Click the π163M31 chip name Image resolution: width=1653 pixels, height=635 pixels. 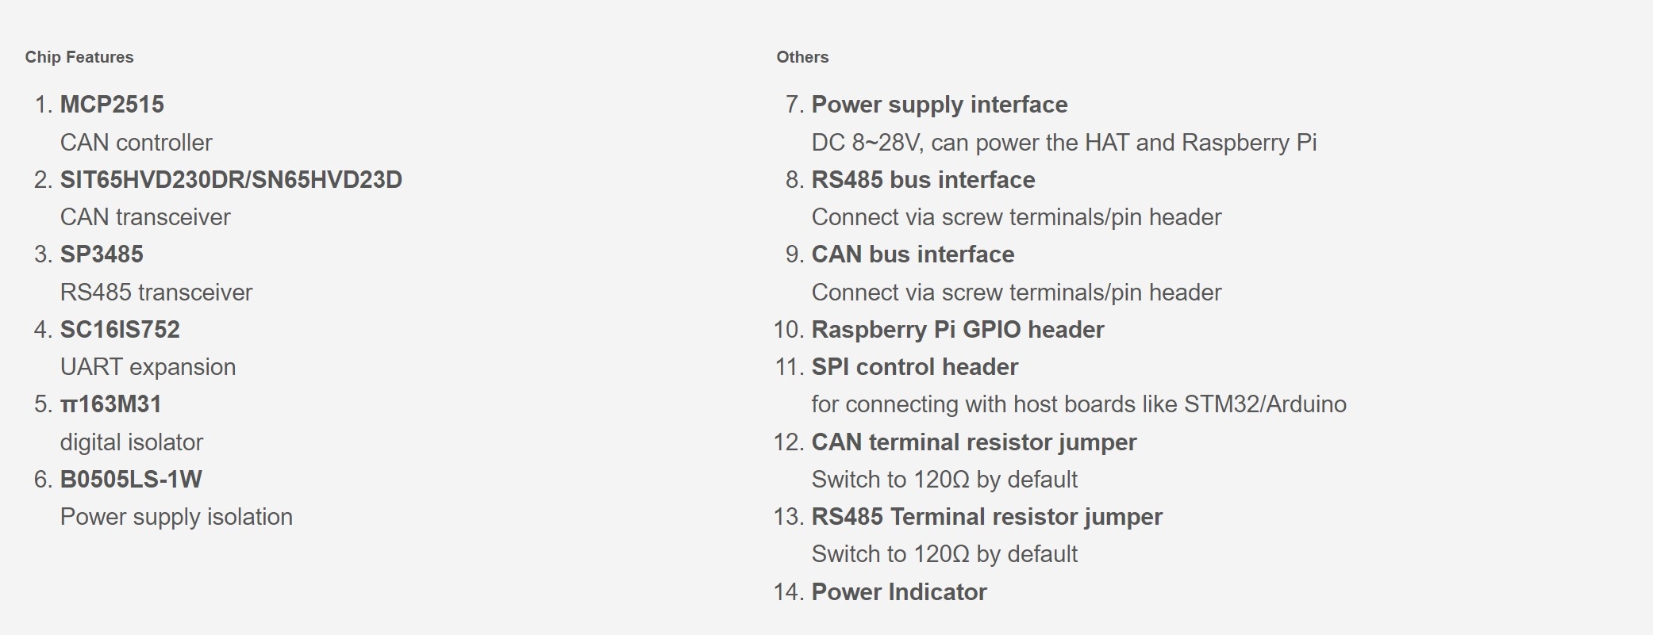111,404
